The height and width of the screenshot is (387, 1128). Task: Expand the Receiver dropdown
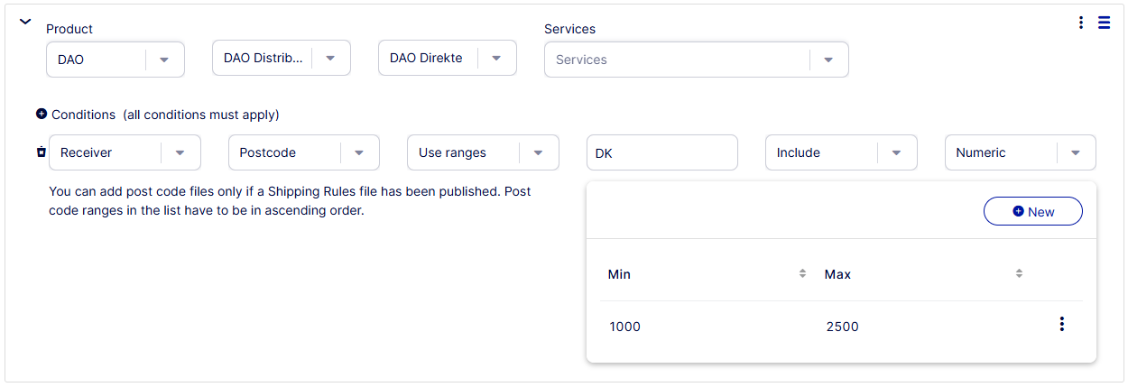coord(180,152)
